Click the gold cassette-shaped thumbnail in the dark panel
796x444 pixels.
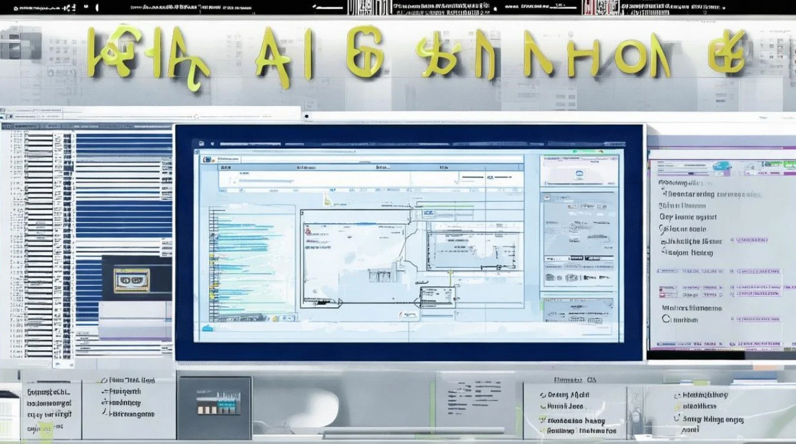[131, 280]
